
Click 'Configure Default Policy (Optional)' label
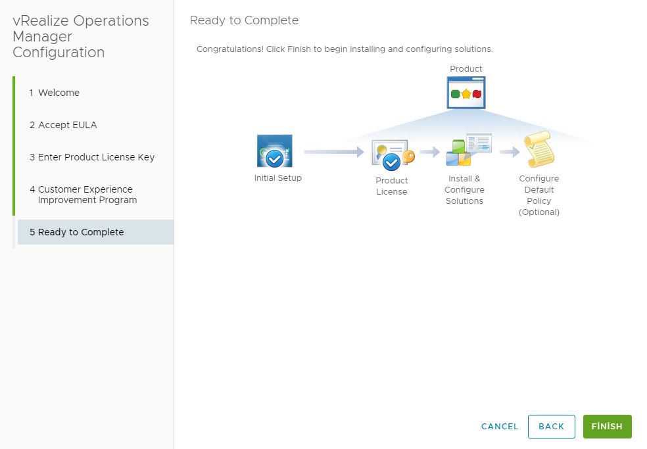(539, 195)
